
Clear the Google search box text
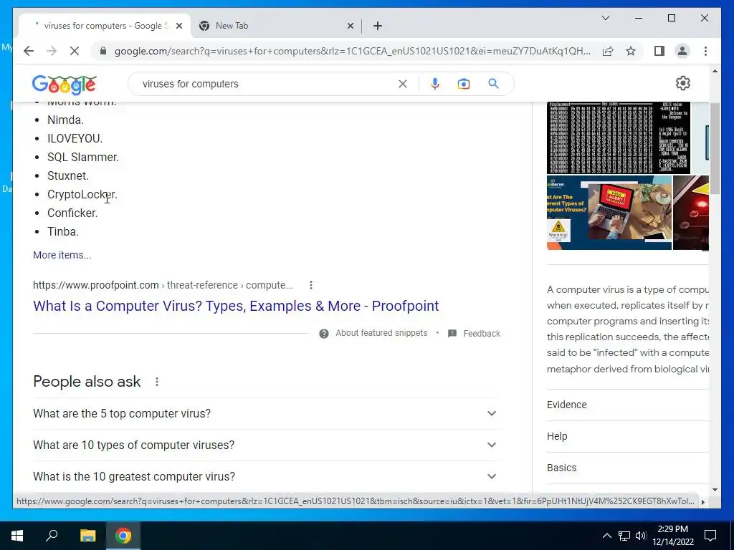[x=403, y=84]
